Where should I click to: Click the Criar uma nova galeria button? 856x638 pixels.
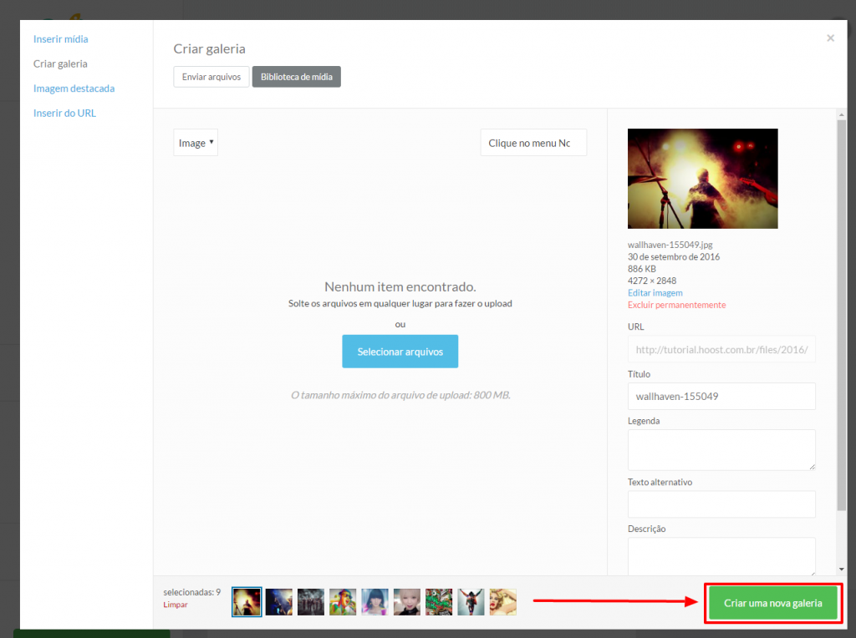pos(772,603)
